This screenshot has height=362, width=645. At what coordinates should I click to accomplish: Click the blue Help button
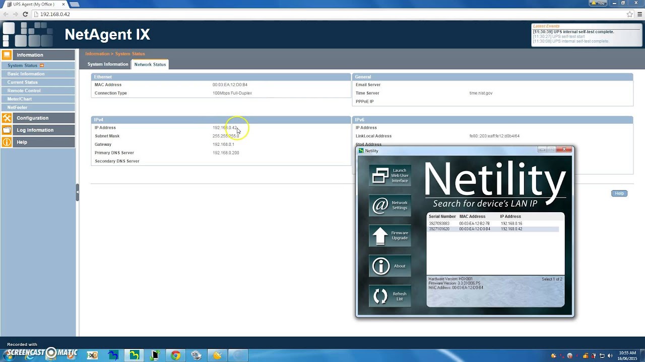[619, 193]
